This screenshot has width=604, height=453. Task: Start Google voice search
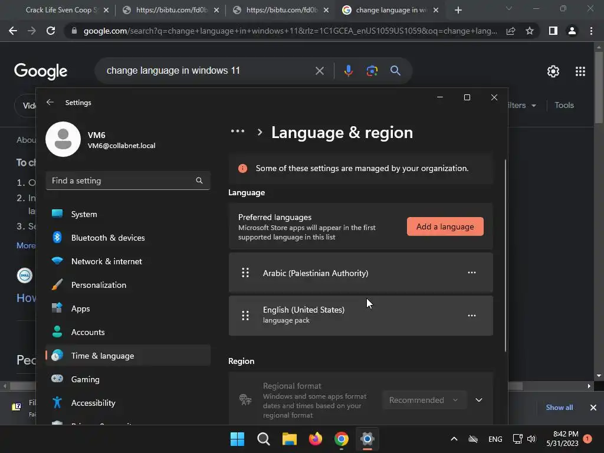(x=348, y=71)
